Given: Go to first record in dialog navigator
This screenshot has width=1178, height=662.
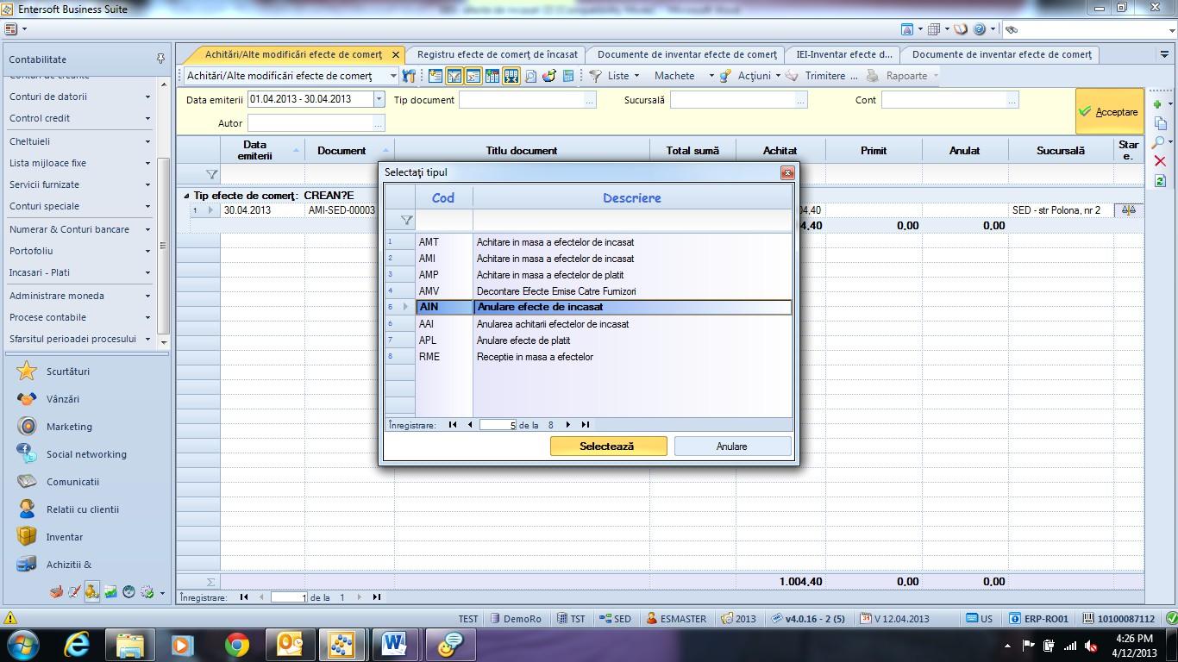Looking at the screenshot, I should click(x=453, y=425).
